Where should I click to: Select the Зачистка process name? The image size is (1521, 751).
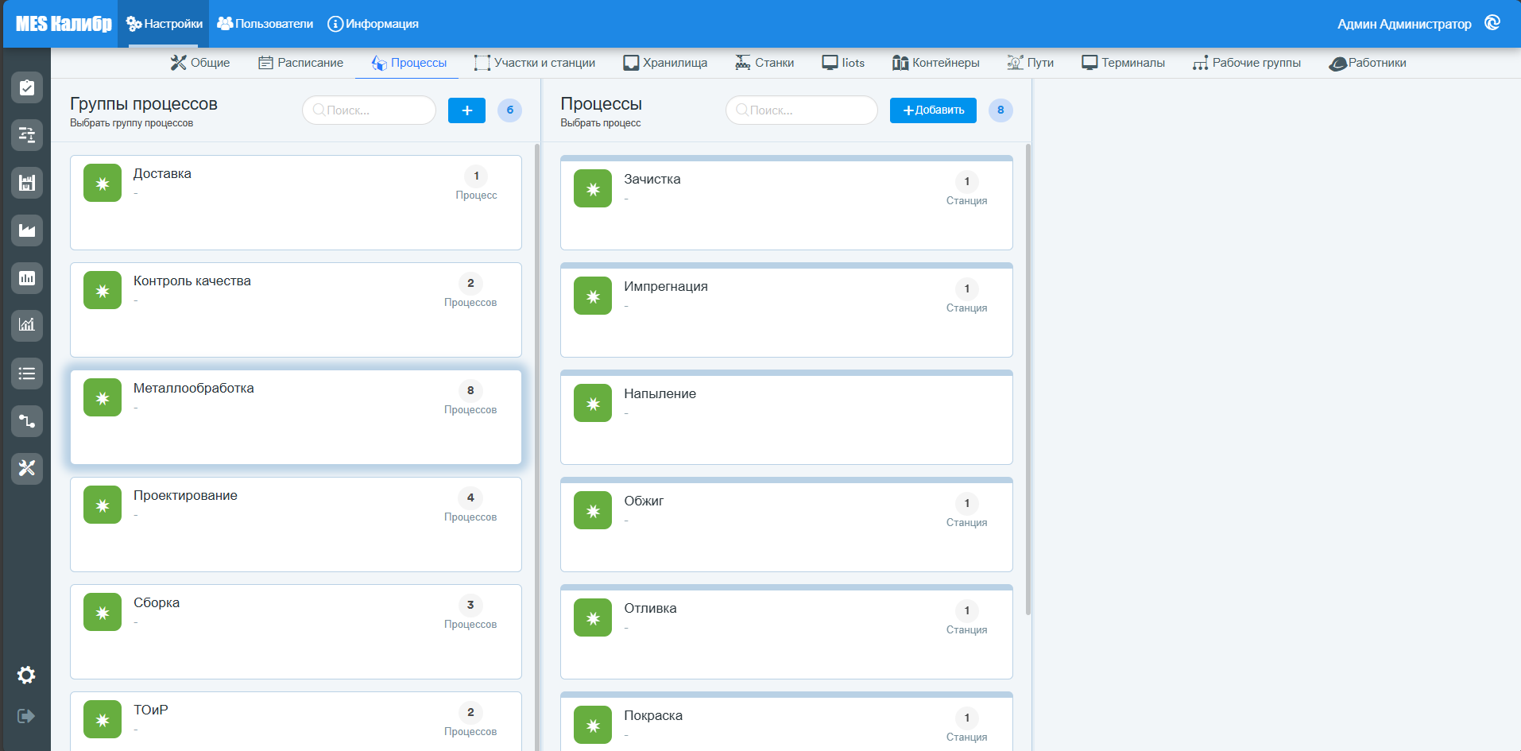coord(652,180)
